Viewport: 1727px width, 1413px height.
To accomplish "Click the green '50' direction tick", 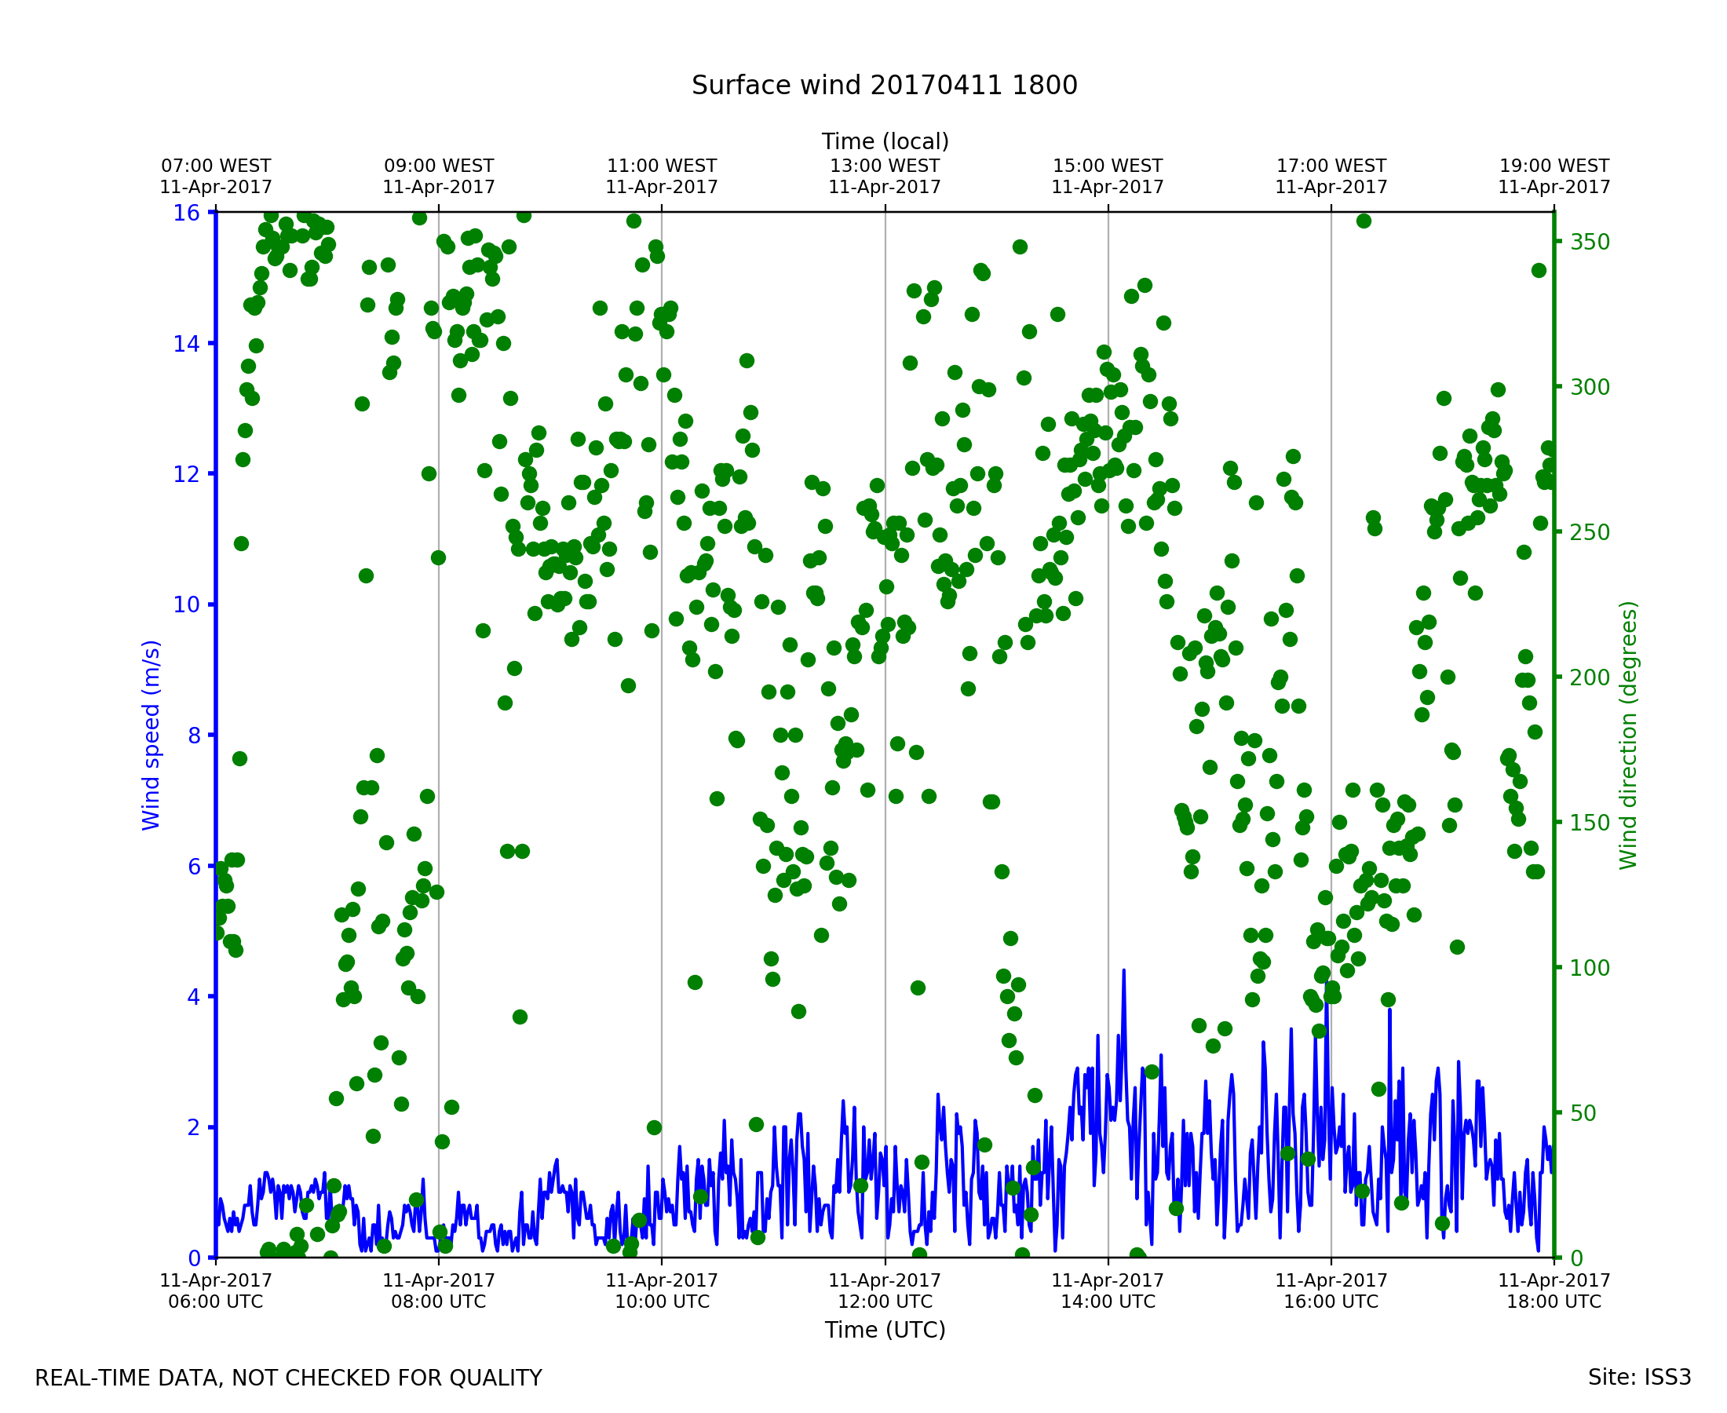I will (x=1584, y=1113).
